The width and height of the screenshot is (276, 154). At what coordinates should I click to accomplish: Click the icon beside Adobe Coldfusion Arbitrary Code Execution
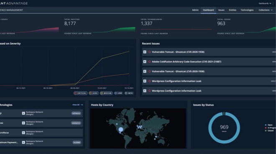point(145,62)
